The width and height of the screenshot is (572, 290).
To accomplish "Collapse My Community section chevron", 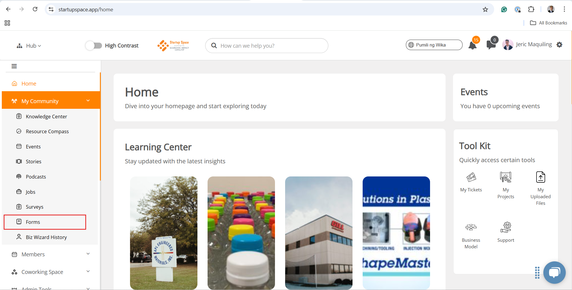I will [x=88, y=101].
